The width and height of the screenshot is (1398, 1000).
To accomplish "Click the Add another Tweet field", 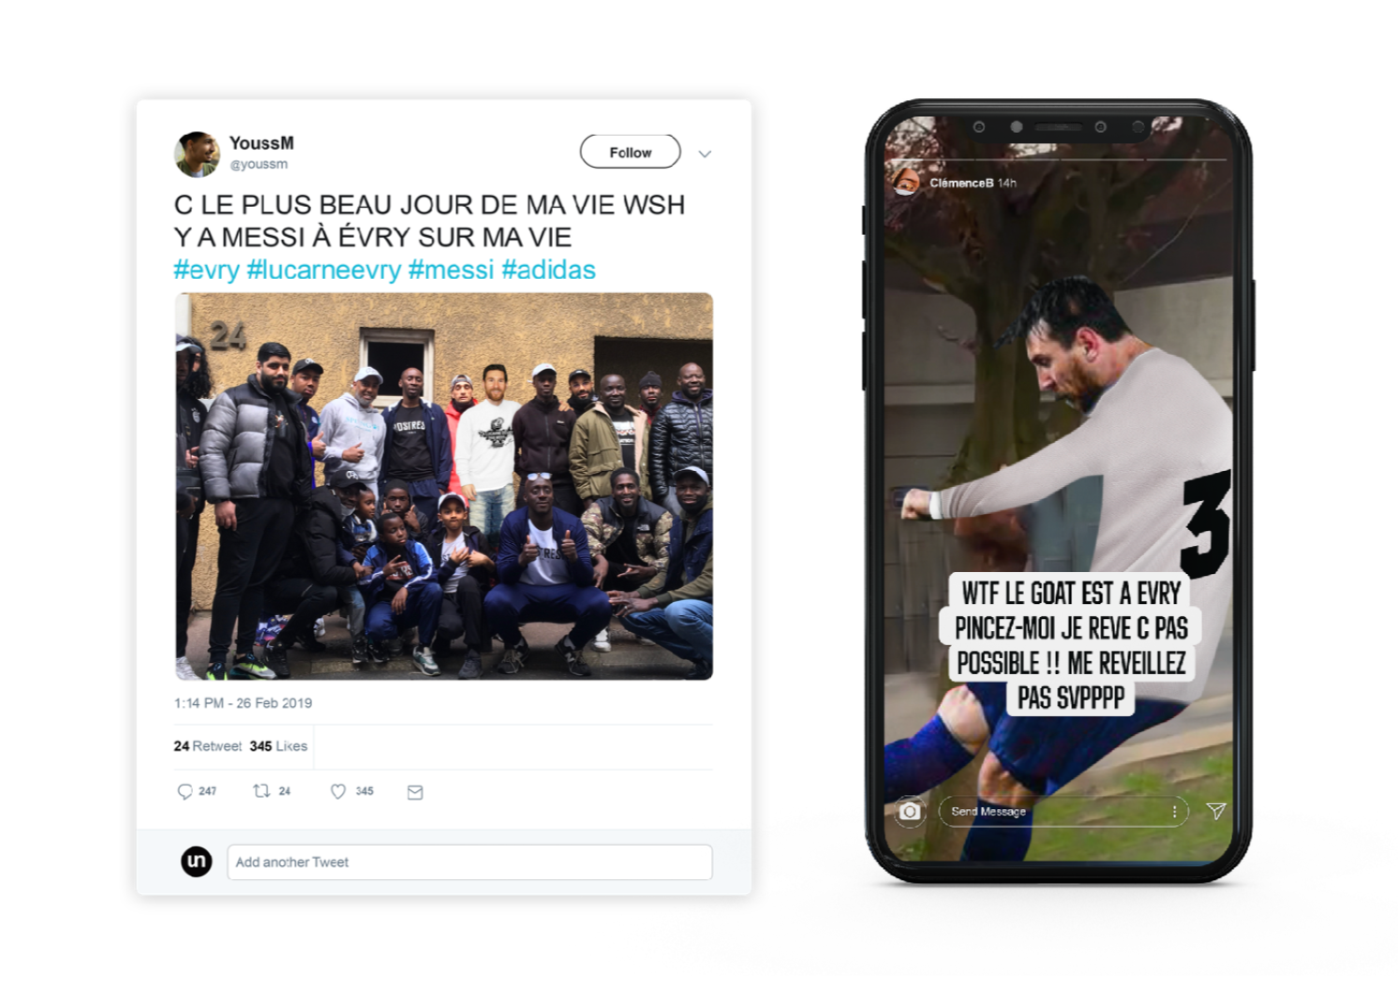I will pos(469,862).
